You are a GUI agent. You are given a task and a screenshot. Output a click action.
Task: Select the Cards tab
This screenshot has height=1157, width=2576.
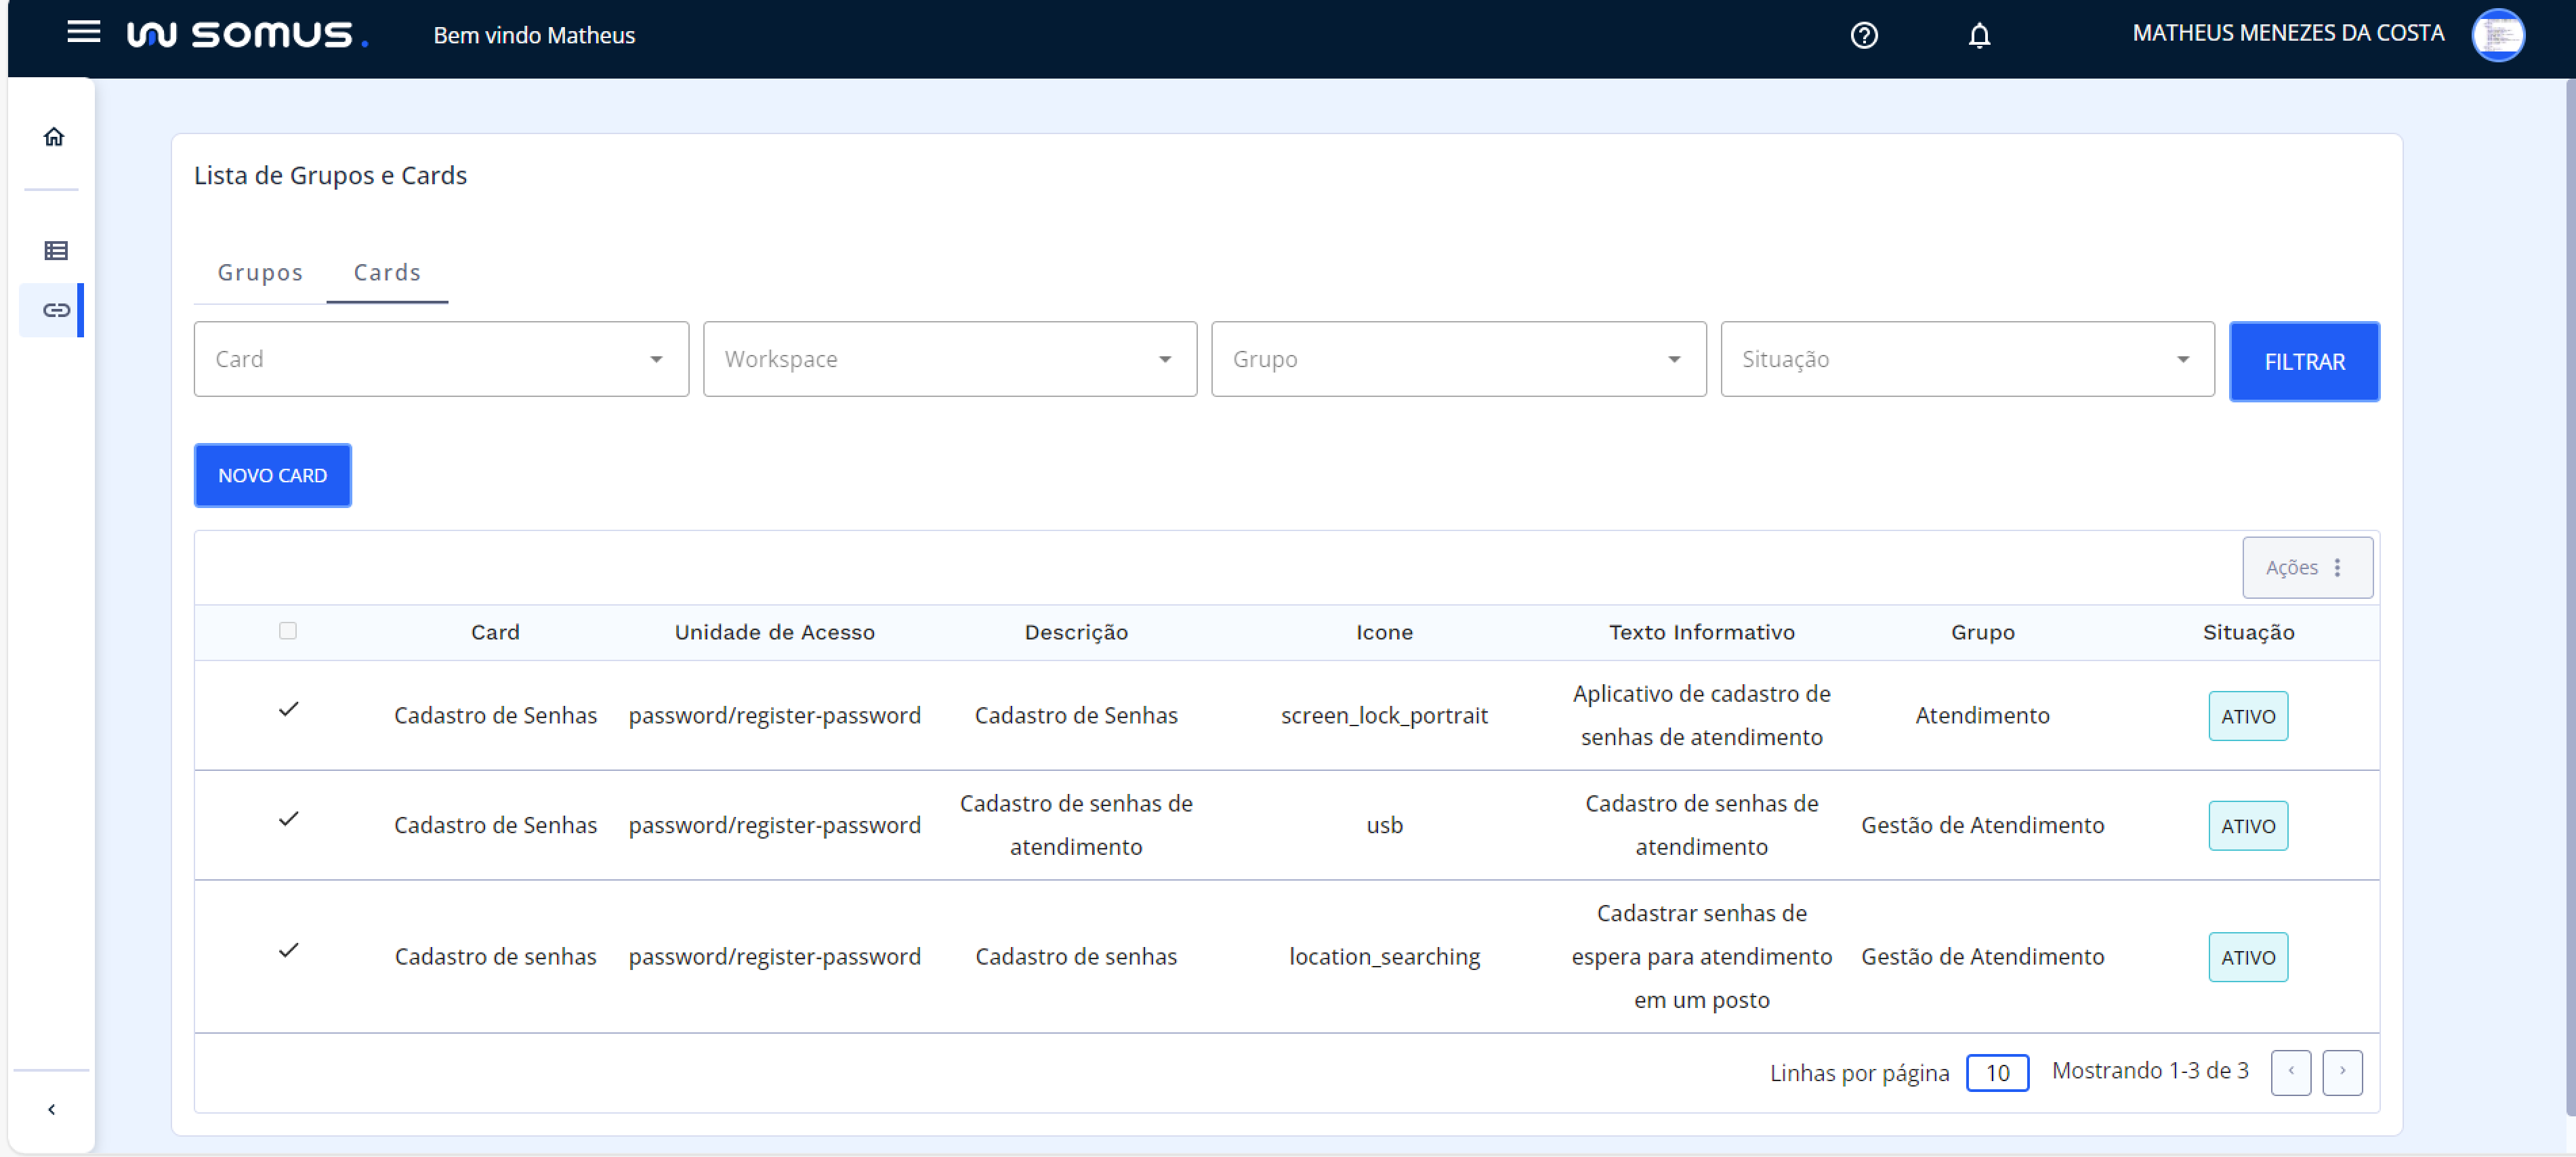pyautogui.click(x=387, y=273)
